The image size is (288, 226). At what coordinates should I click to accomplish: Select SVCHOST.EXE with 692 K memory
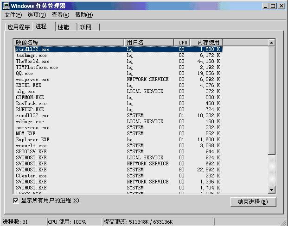click(x=118, y=163)
